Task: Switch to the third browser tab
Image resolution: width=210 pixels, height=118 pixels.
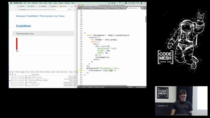Action: pos(43,6)
